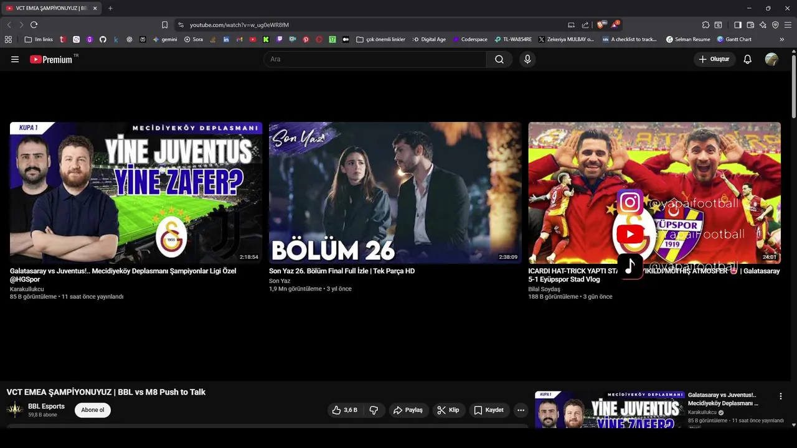Open the Digital Age bookmark
Viewport: 797px width, 448px height.
(429, 39)
